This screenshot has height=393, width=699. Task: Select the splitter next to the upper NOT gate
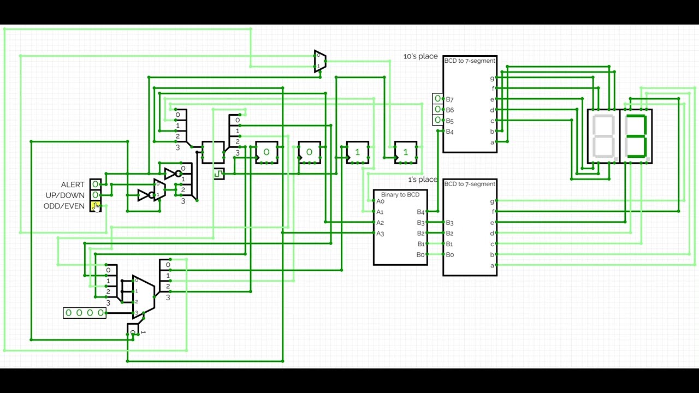tap(186, 181)
